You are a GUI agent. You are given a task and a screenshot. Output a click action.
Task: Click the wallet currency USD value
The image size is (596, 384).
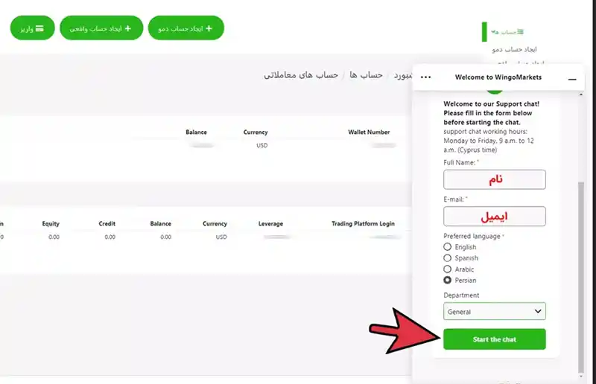pyautogui.click(x=262, y=145)
